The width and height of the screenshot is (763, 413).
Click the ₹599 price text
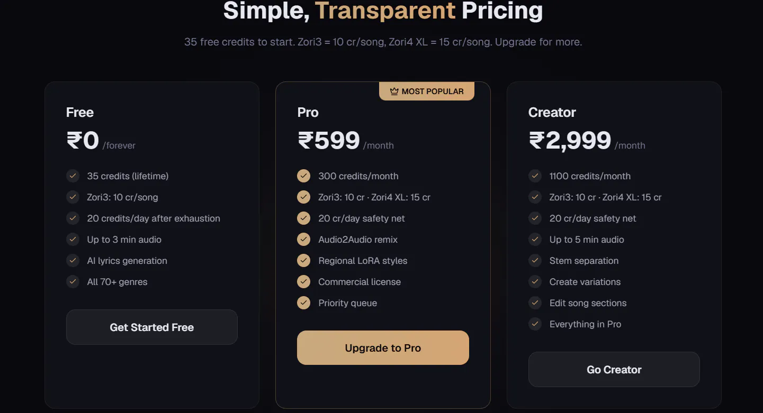pyautogui.click(x=329, y=141)
